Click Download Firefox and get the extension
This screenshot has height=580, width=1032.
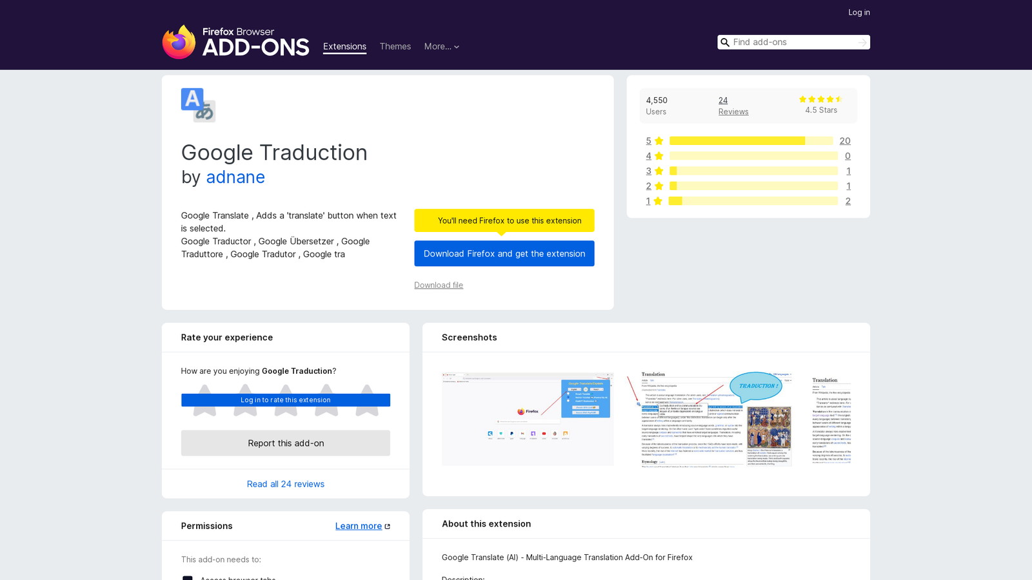pyautogui.click(x=504, y=253)
